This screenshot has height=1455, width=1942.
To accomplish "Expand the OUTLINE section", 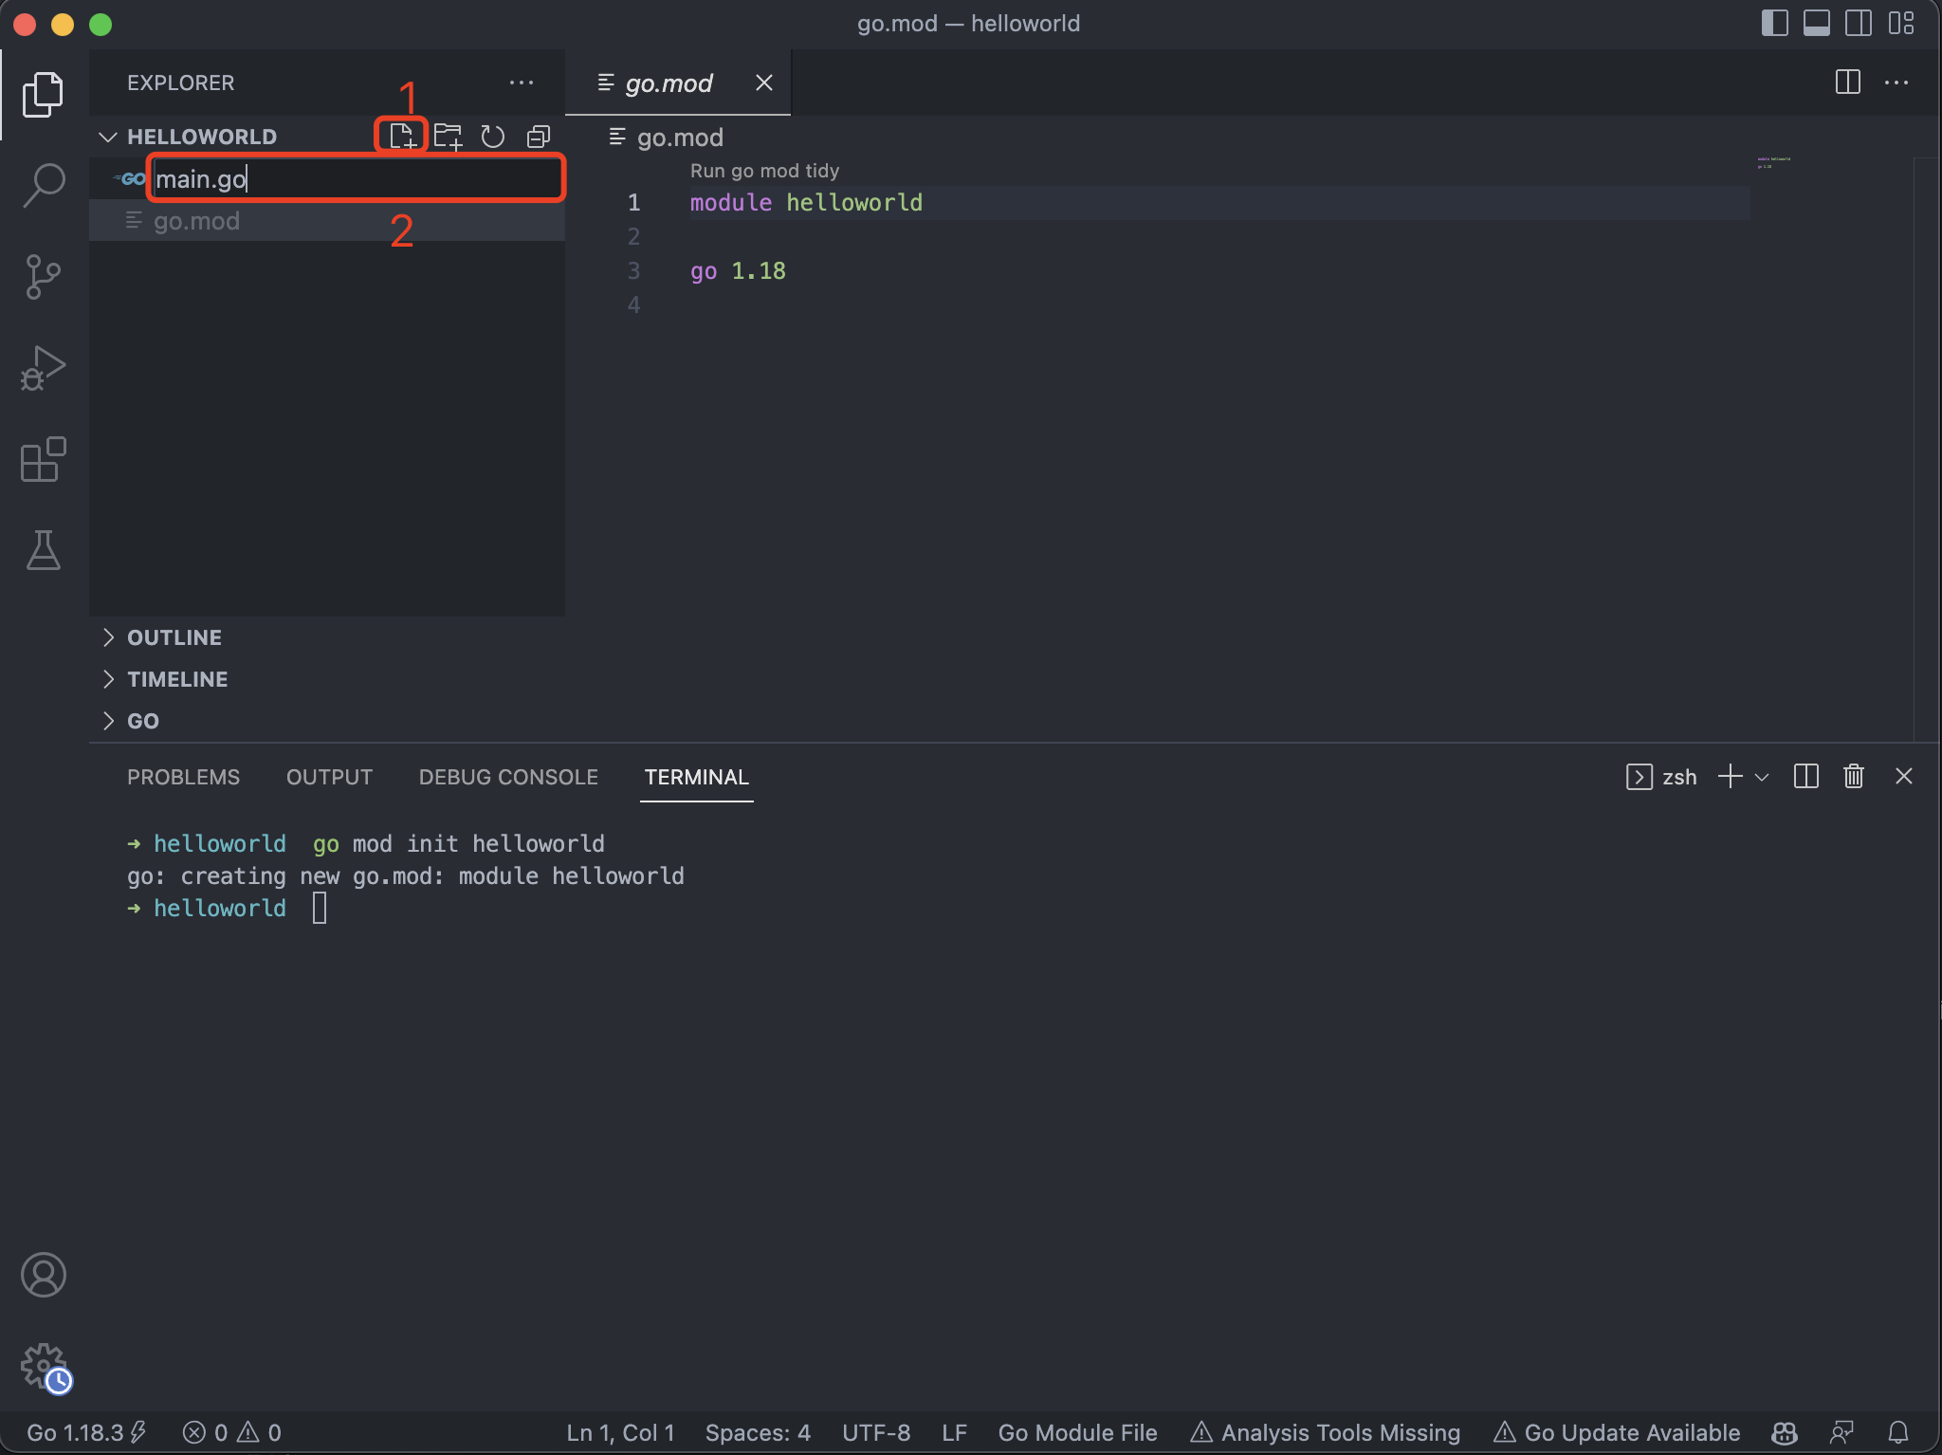I will coord(174,637).
